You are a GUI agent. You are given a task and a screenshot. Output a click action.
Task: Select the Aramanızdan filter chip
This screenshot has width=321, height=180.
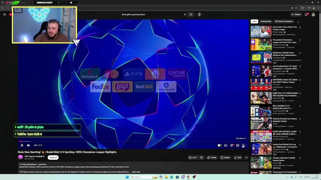(x=266, y=21)
